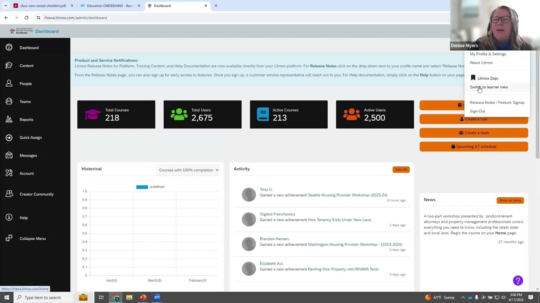Go back with the browser back arrow

pyautogui.click(x=6, y=18)
